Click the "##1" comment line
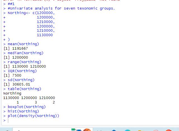This screenshot has width=179, height=131. (x=11, y=4)
